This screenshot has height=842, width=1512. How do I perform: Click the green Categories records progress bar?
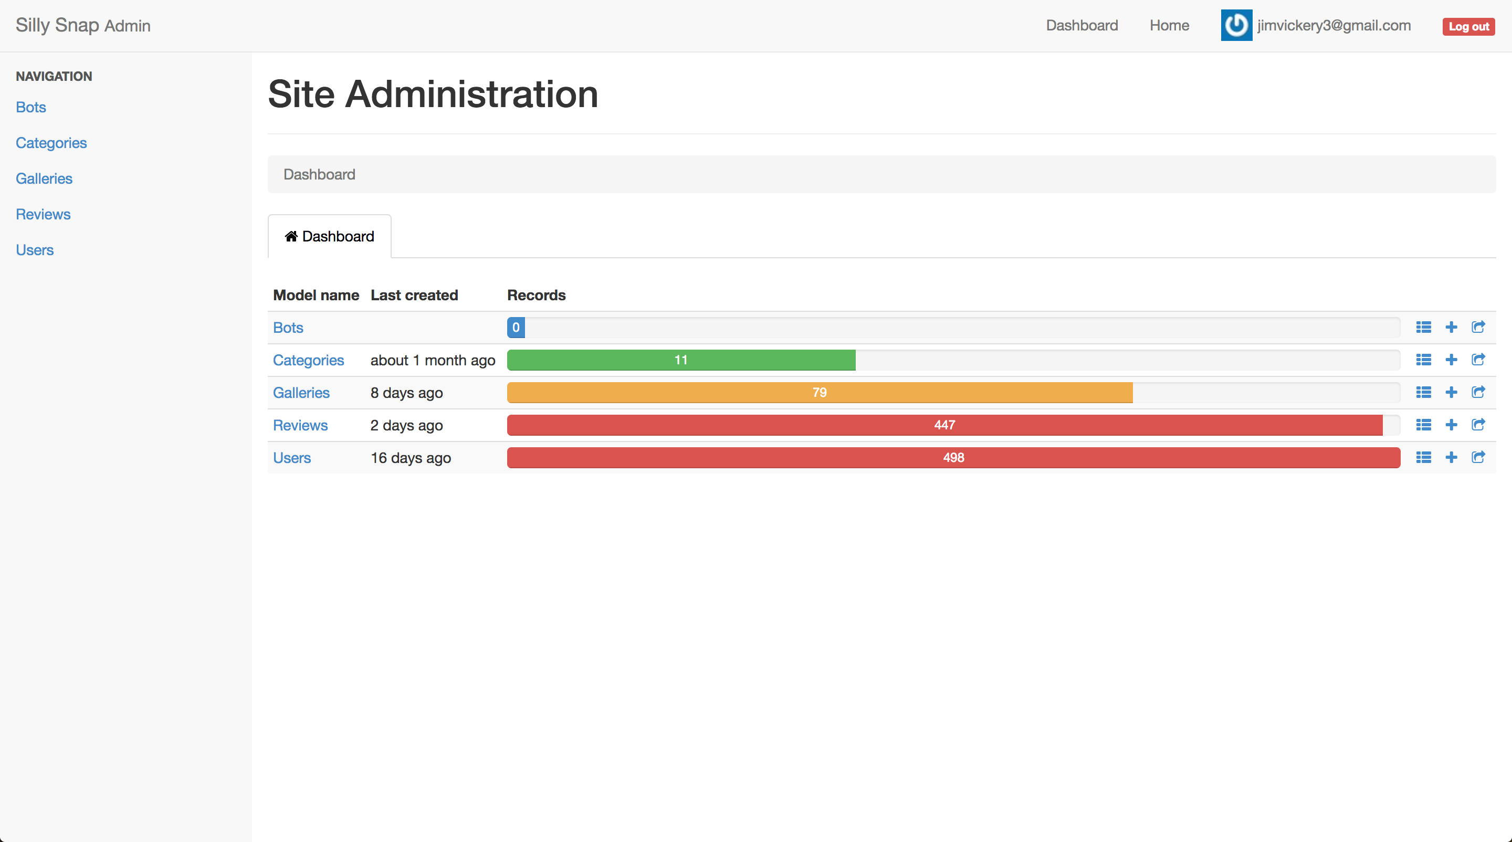pos(681,360)
